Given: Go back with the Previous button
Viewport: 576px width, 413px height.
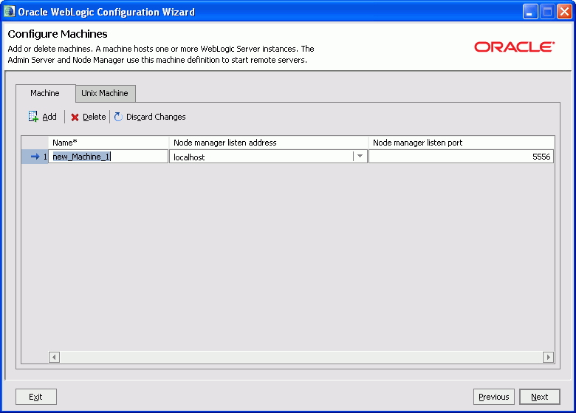Looking at the screenshot, I should (x=494, y=397).
